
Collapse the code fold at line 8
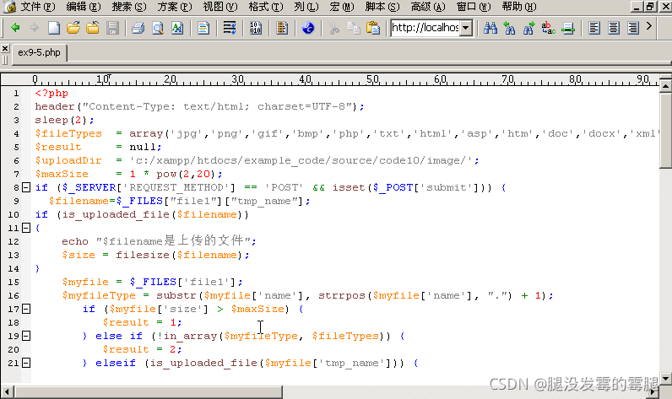coord(26,187)
